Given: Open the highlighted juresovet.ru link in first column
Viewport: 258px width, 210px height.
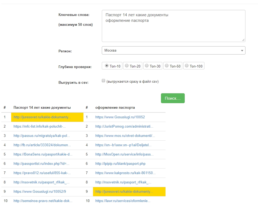Looking at the screenshot, I should click(42, 117).
